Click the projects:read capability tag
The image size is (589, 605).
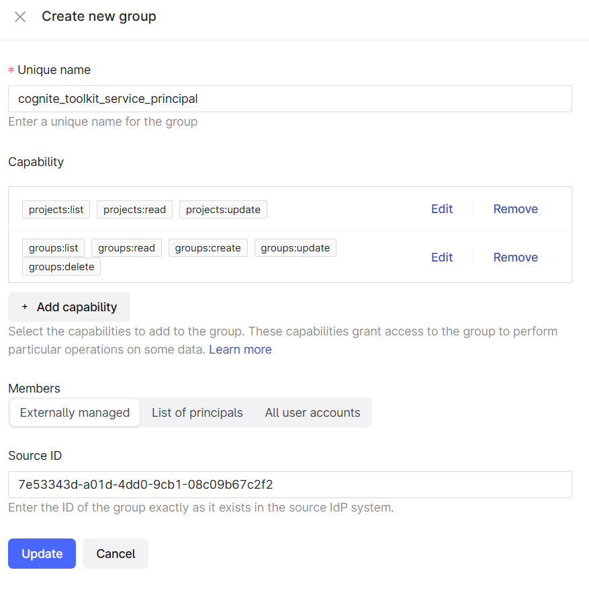[x=134, y=210]
